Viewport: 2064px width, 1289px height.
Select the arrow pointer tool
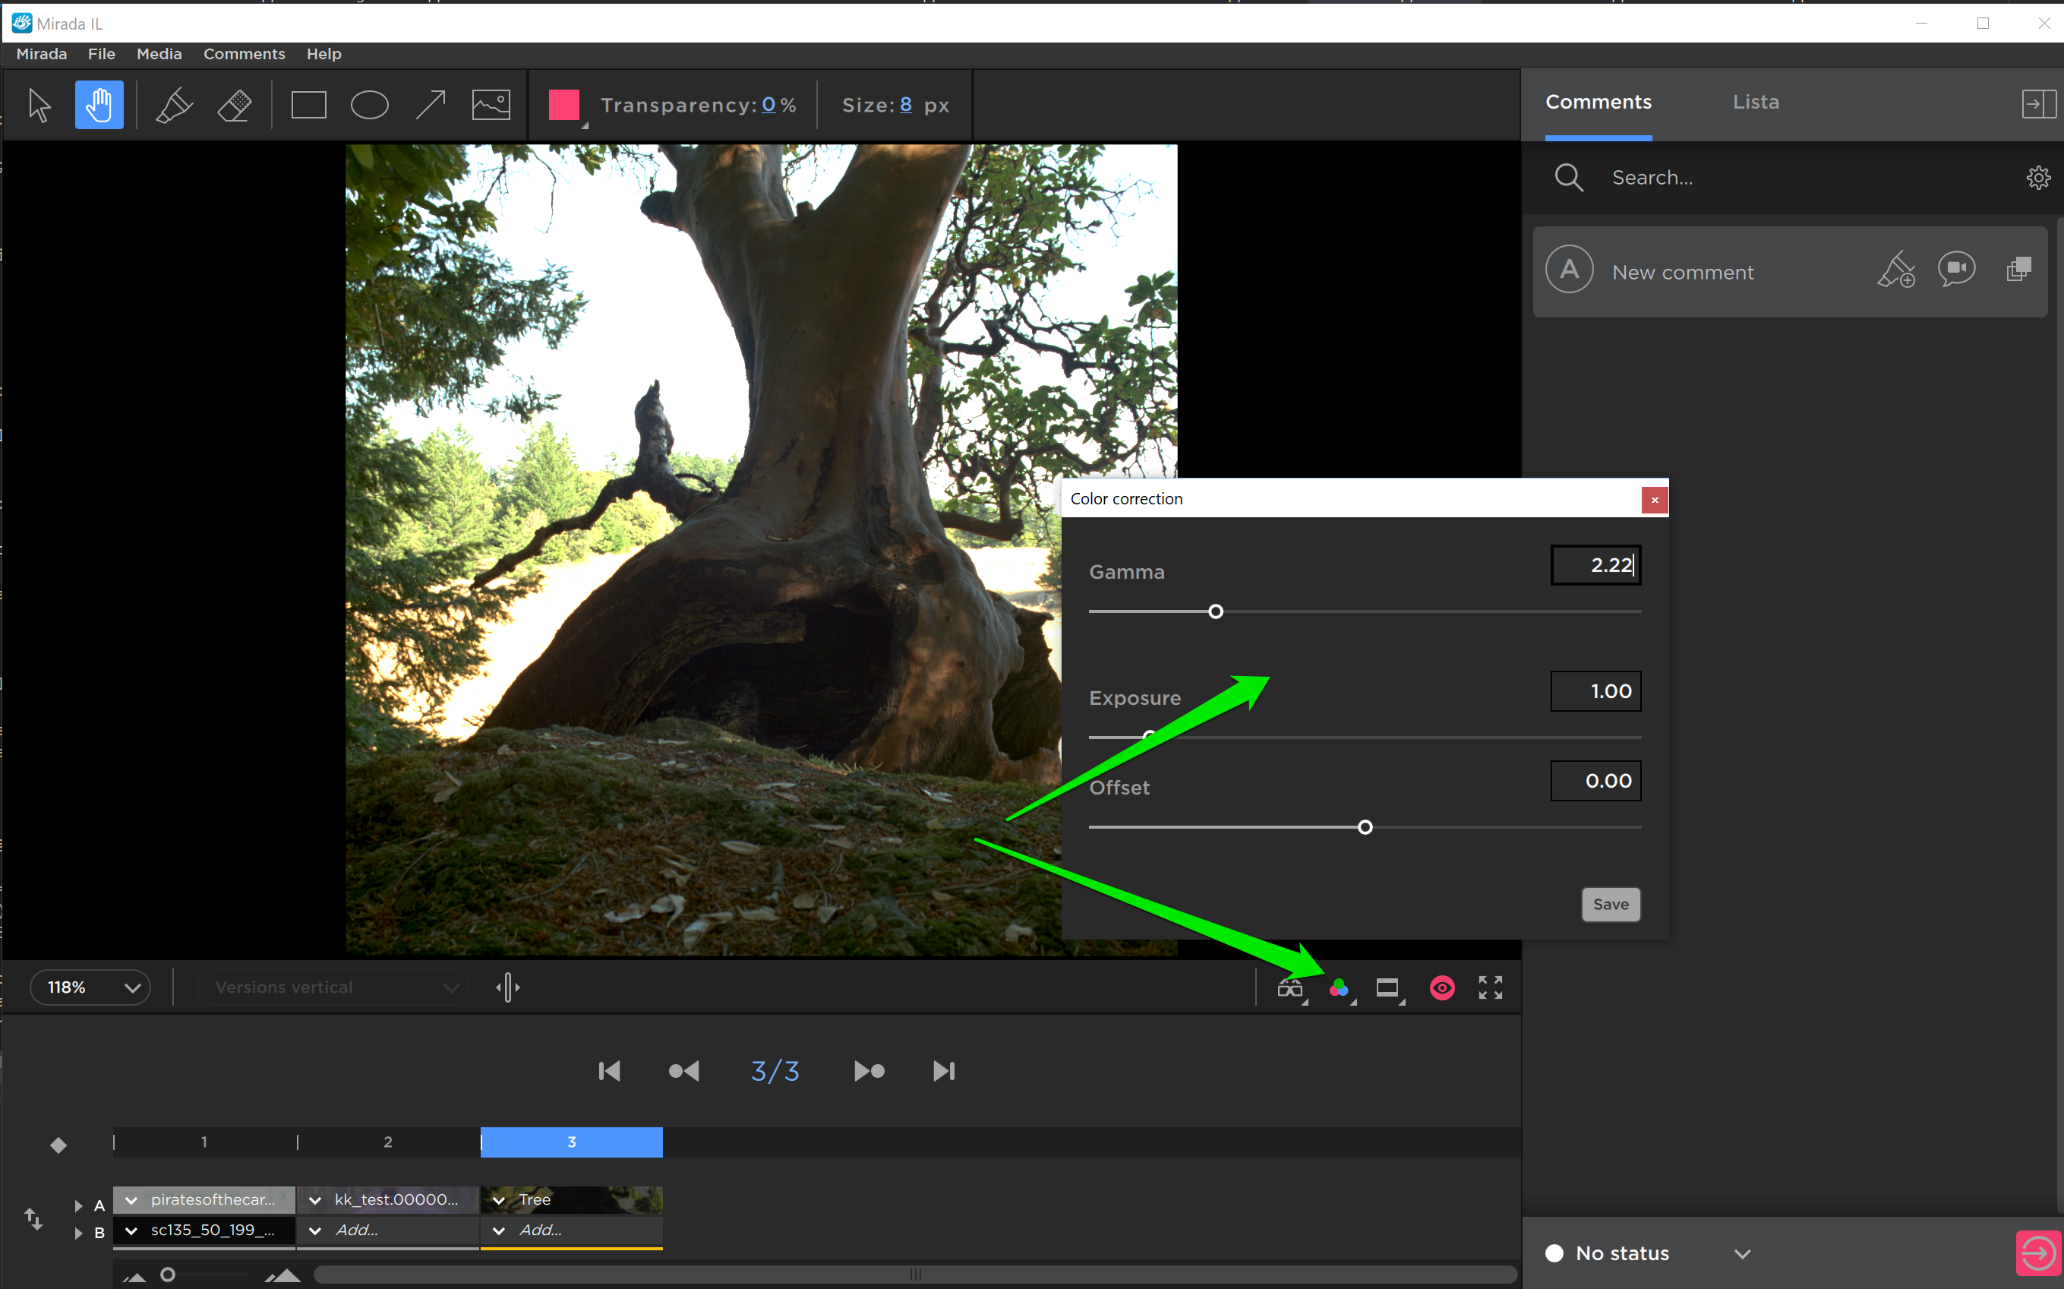tap(39, 106)
